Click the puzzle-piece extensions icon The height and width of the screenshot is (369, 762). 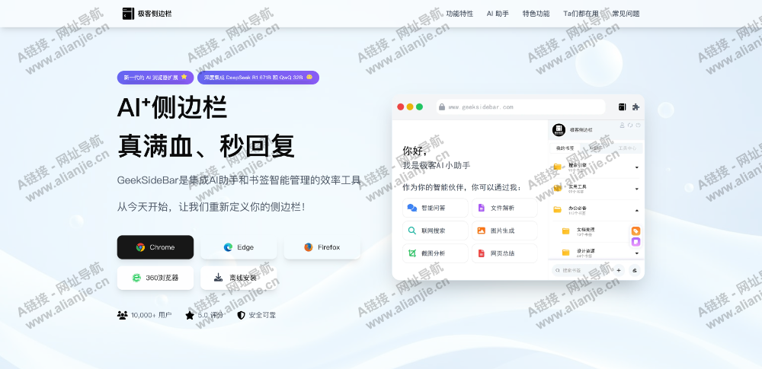[636, 107]
